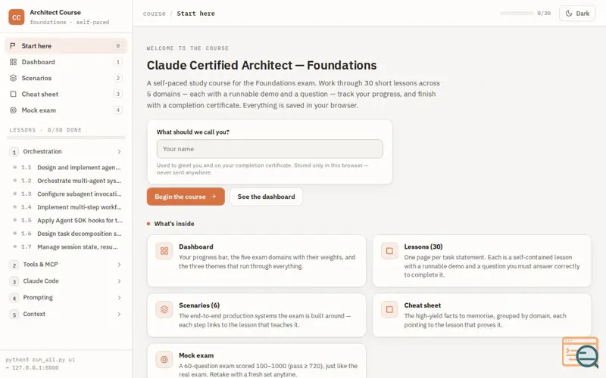Image resolution: width=606 pixels, height=378 pixels.
Task: Open lesson 1.7 Manage session state
Action: (67, 247)
